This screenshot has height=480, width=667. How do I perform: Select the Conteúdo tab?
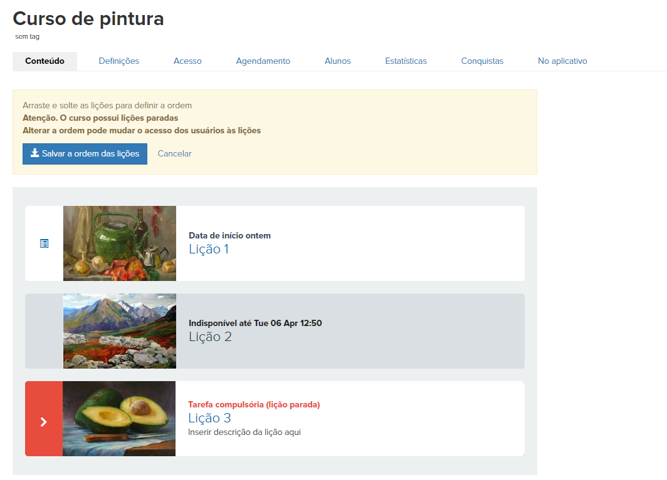coord(45,61)
